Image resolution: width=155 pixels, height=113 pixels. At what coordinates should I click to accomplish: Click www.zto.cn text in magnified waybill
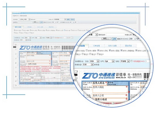point(121,77)
